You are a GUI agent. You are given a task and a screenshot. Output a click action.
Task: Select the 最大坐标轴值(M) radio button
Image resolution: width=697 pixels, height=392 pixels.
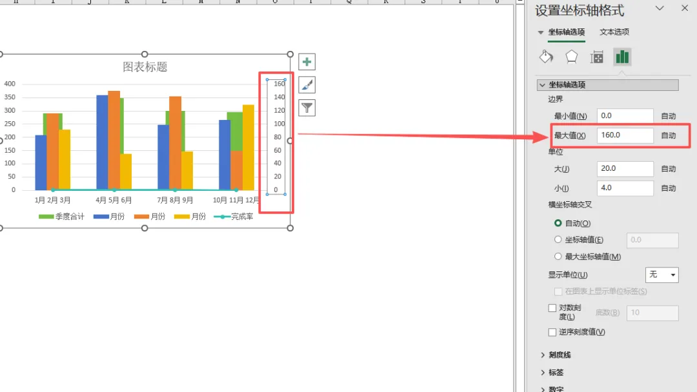[558, 257]
